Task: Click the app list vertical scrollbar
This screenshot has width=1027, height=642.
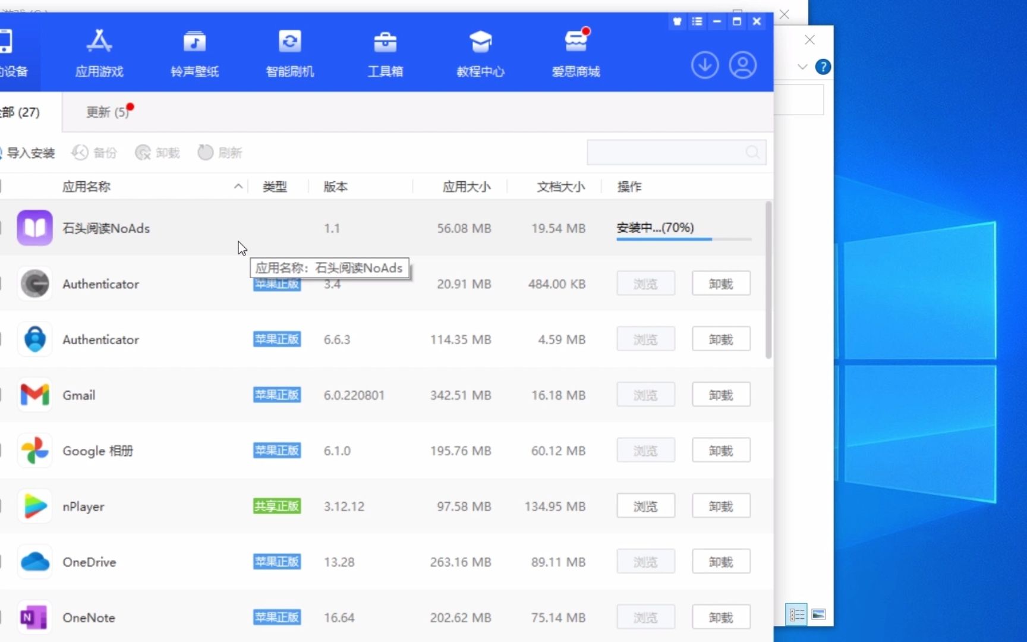Action: click(768, 279)
